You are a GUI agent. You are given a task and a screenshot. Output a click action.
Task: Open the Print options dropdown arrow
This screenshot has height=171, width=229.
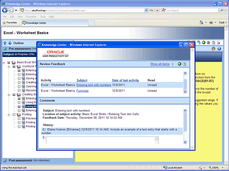click(215, 22)
